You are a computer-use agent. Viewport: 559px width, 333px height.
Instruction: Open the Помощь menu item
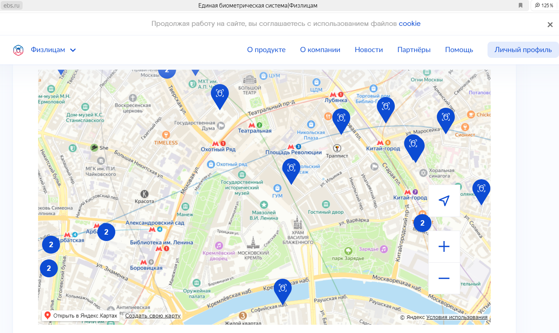point(459,50)
